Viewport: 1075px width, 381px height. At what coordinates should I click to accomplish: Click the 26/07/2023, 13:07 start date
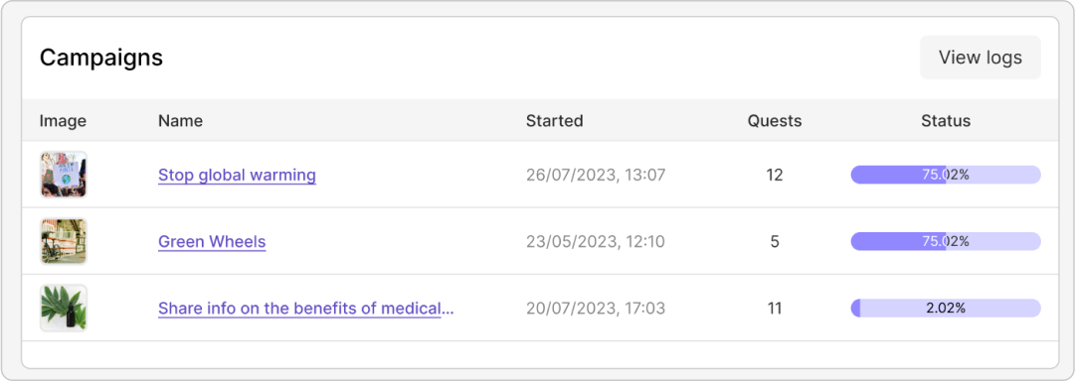pyautogui.click(x=596, y=175)
